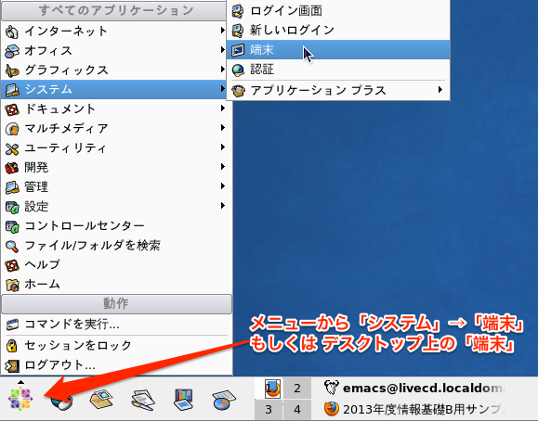Screen dimensions: 538x421
Task: Expand the グラフィックス submenu arrow
Action: click(223, 70)
